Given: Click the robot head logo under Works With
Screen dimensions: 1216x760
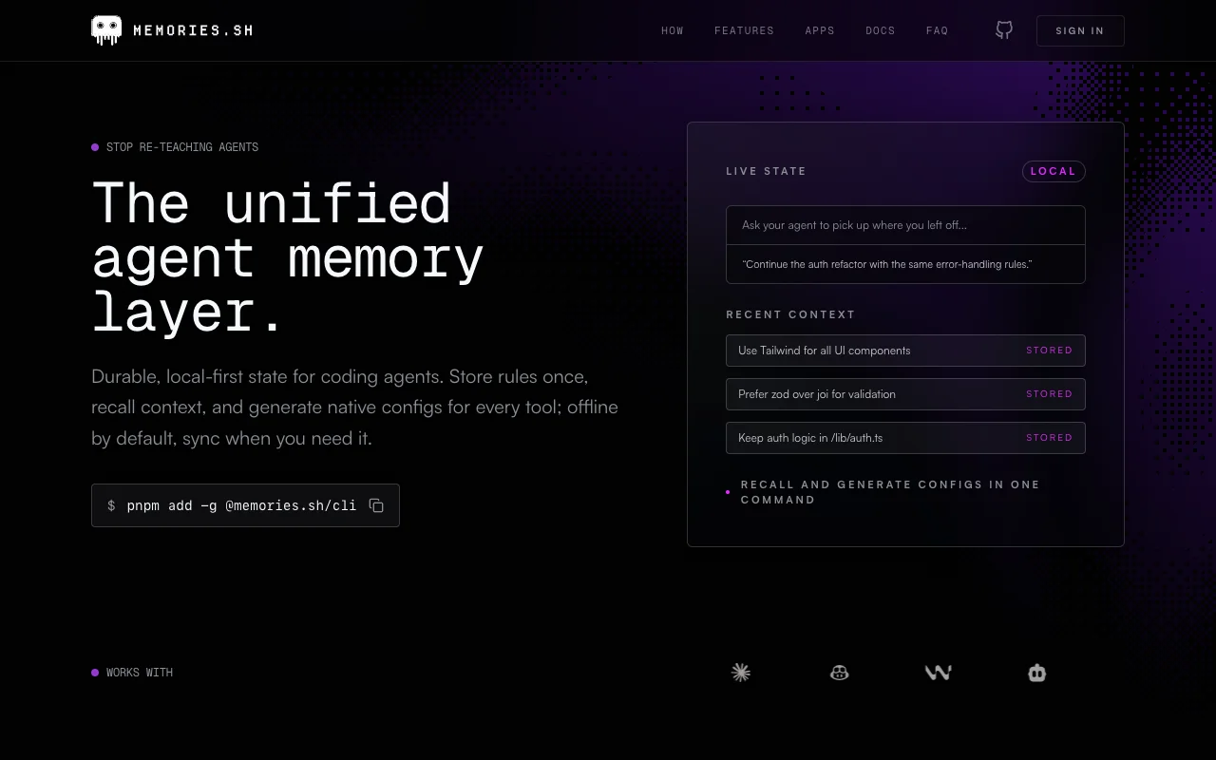Looking at the screenshot, I should point(1036,672).
